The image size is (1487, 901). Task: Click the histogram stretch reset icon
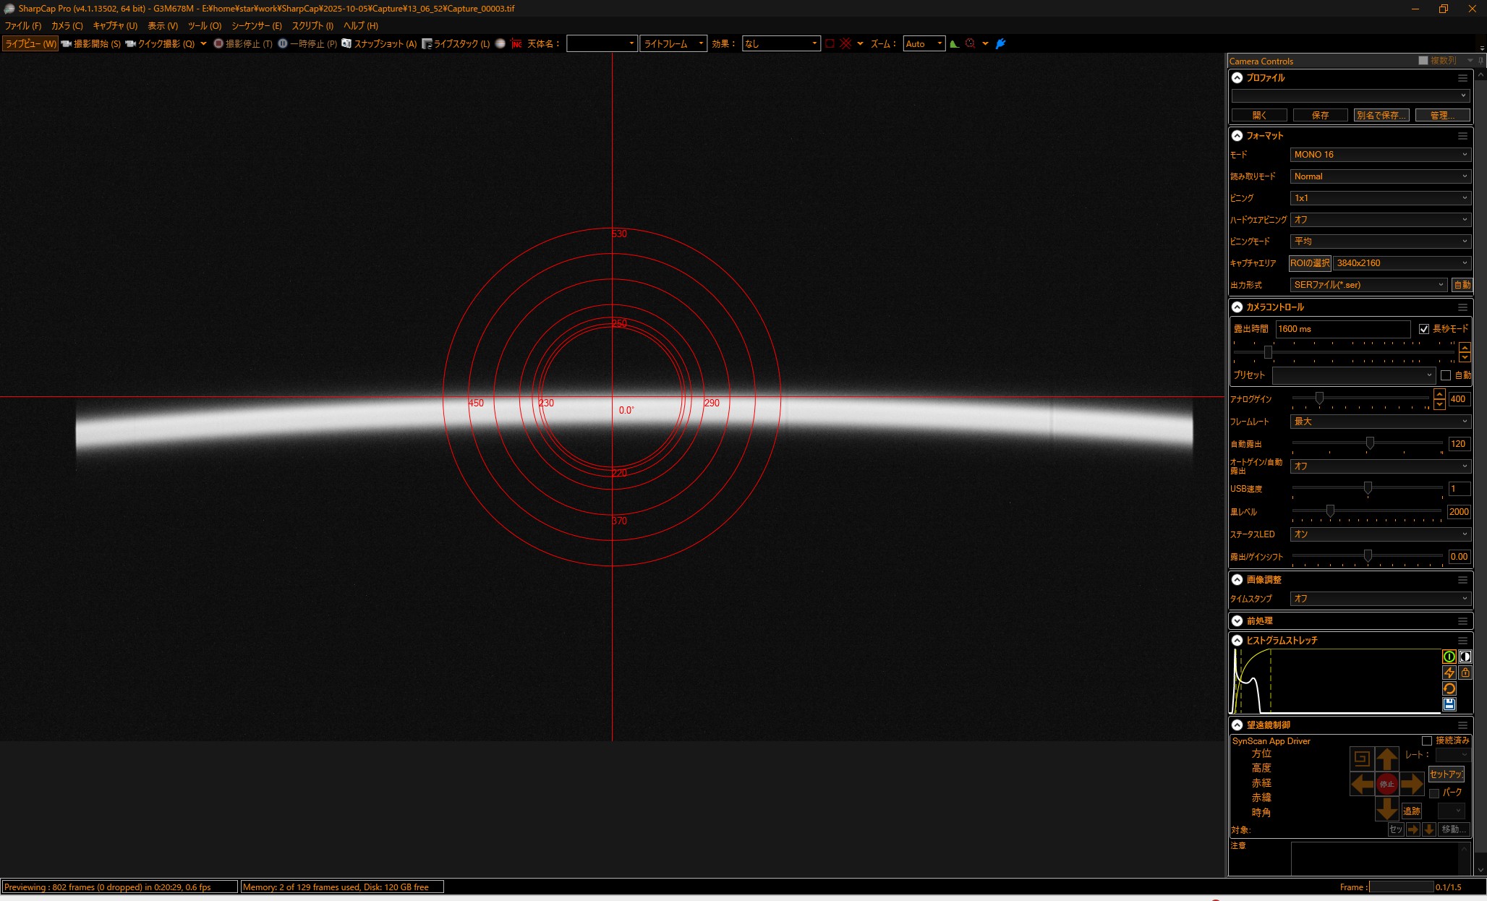[1449, 688]
